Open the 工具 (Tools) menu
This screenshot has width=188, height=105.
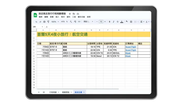tap(74, 17)
